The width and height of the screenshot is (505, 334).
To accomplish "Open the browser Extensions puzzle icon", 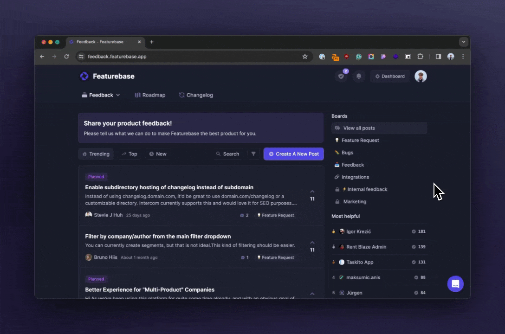I will click(x=420, y=57).
